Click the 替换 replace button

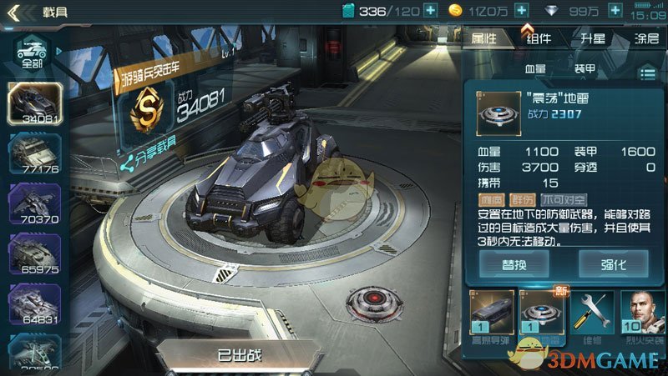514,264
